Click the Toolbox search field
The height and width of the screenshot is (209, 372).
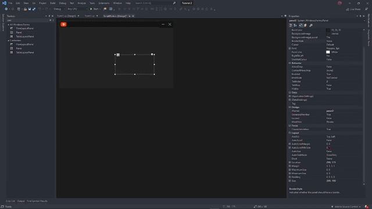28,20
